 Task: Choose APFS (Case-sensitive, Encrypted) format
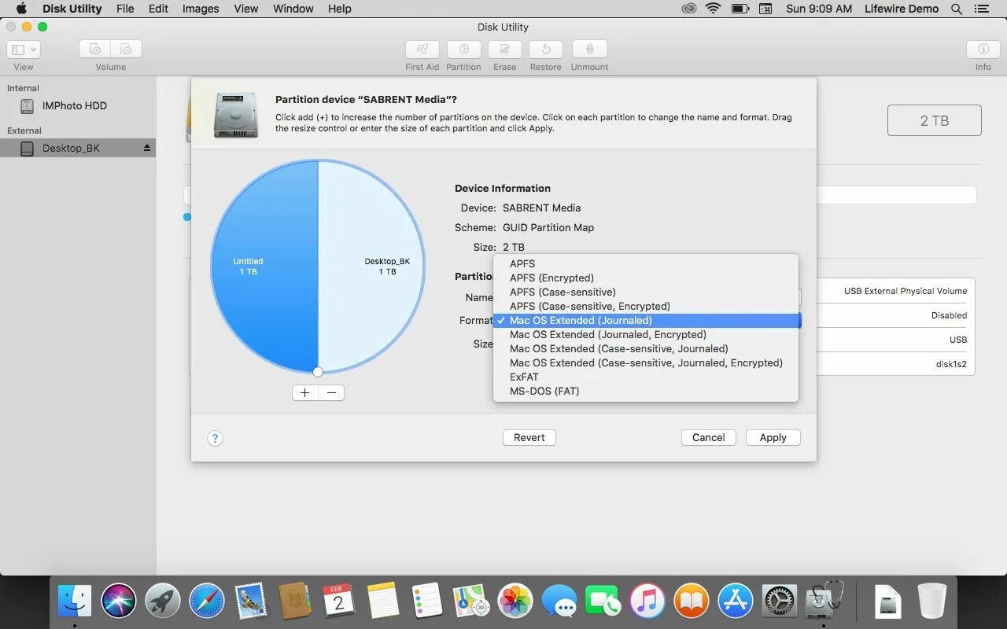pyautogui.click(x=646, y=306)
